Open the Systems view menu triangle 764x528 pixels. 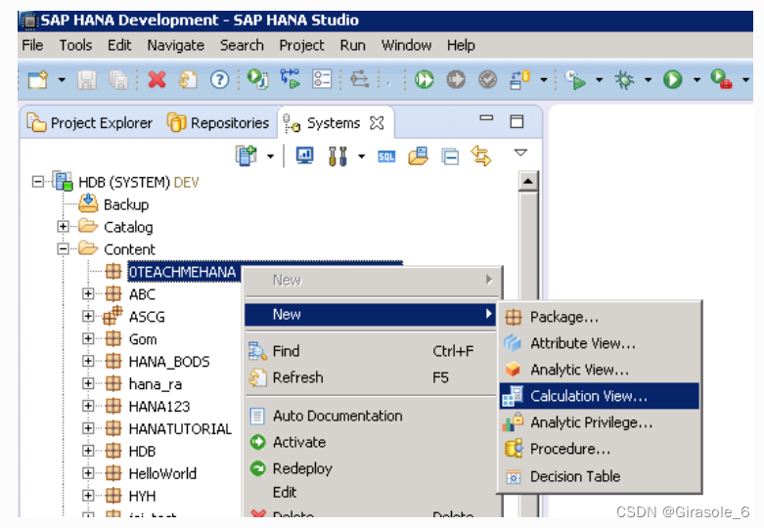pyautogui.click(x=520, y=153)
